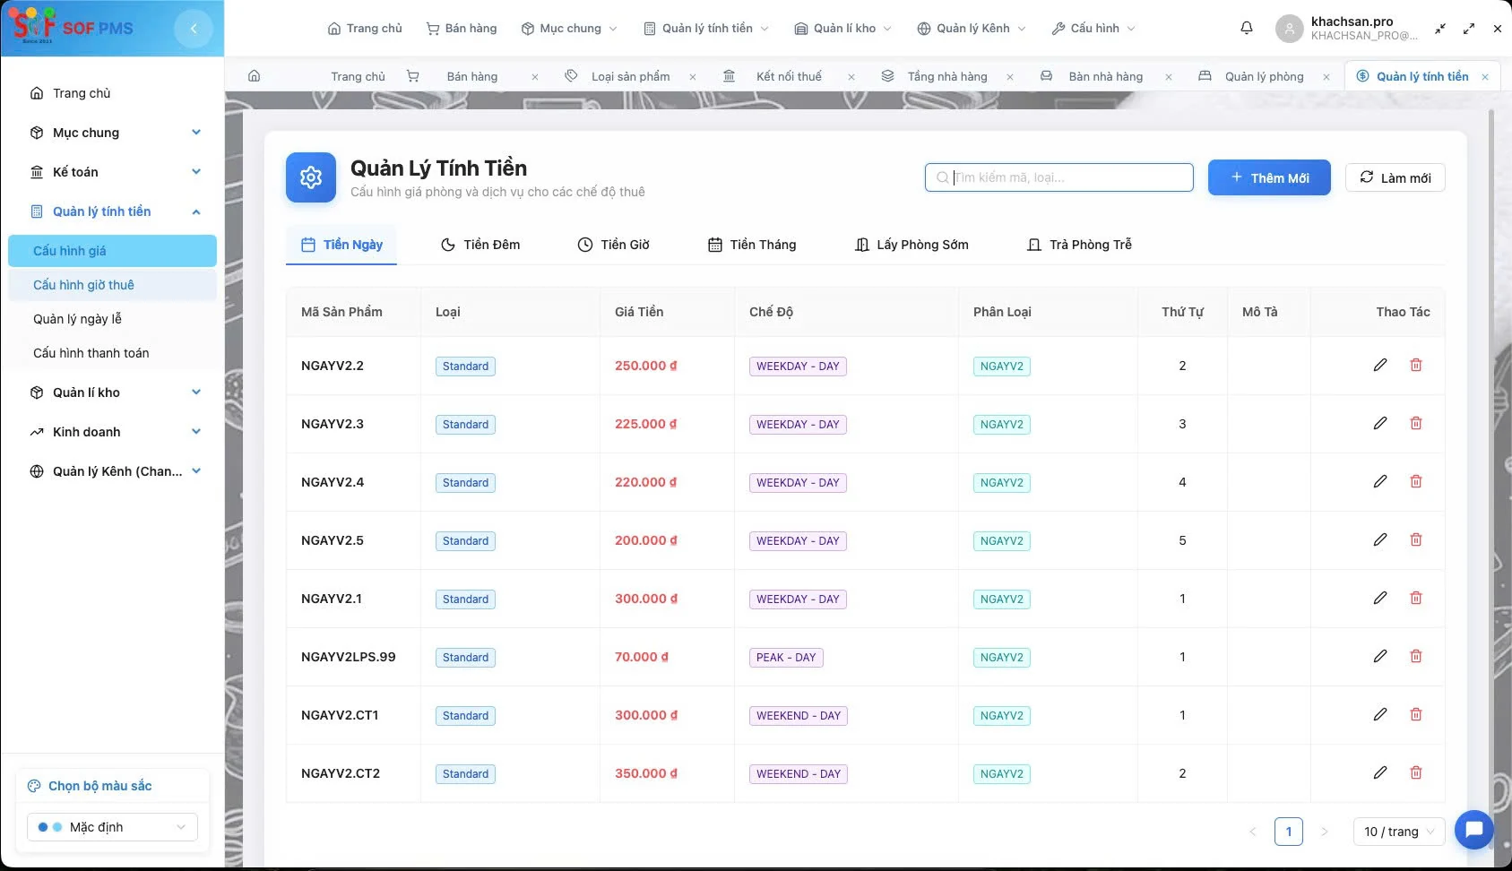
Task: Edit the NGAYV2.CT2 row
Action: [1380, 772]
